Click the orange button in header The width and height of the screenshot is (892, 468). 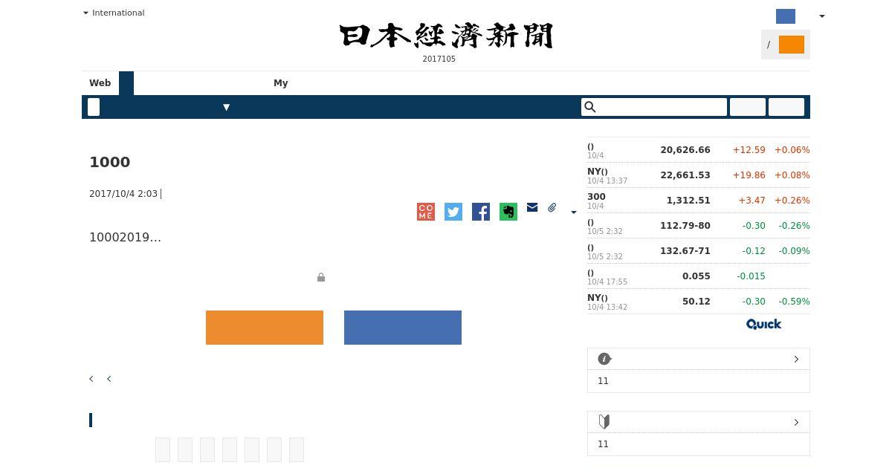click(x=792, y=45)
